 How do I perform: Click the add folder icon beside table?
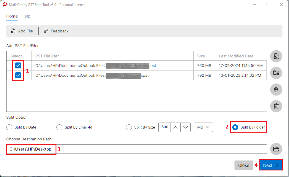point(276,73)
